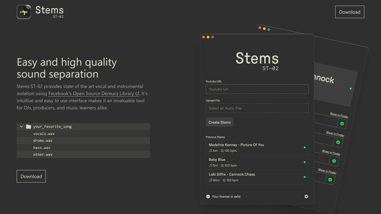Viewport: 381px width, 214px height.
Task: Click the red close dot of front Stems window
Action: pos(204,37)
